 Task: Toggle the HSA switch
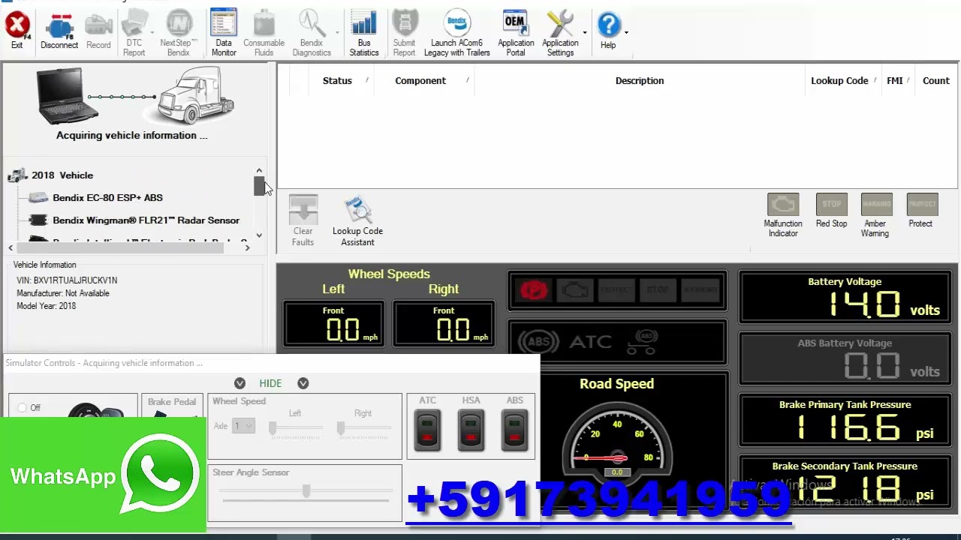[471, 430]
